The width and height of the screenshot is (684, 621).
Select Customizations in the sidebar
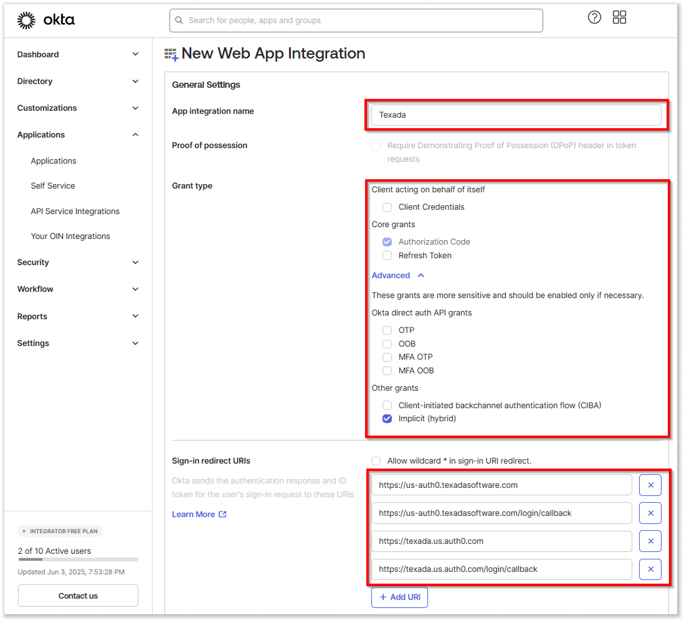47,108
